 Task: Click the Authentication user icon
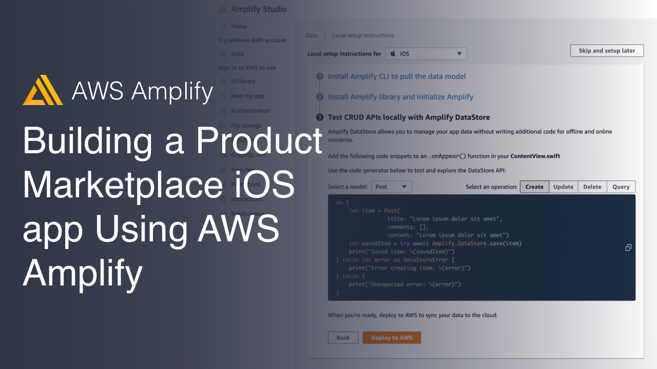223,111
